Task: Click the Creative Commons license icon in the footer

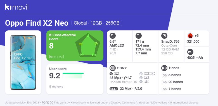Action: click(x=43, y=103)
